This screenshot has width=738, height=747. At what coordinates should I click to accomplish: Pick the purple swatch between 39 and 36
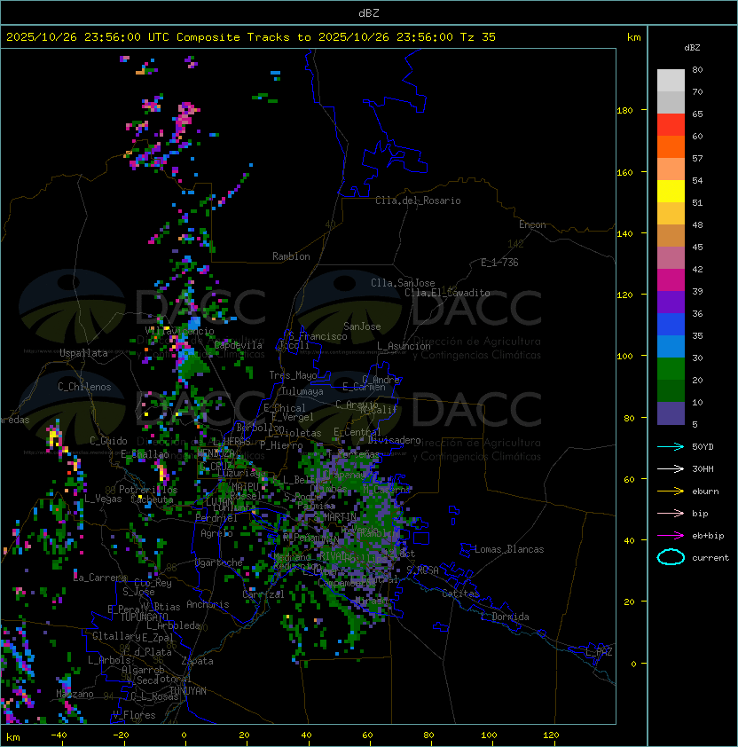[671, 303]
